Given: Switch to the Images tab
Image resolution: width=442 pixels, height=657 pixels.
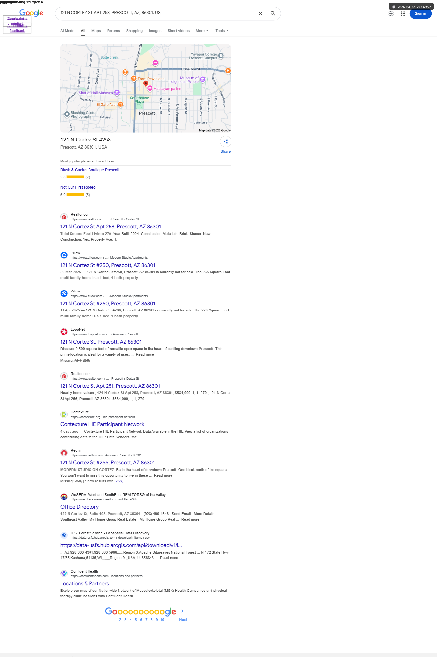Looking at the screenshot, I should click(155, 31).
